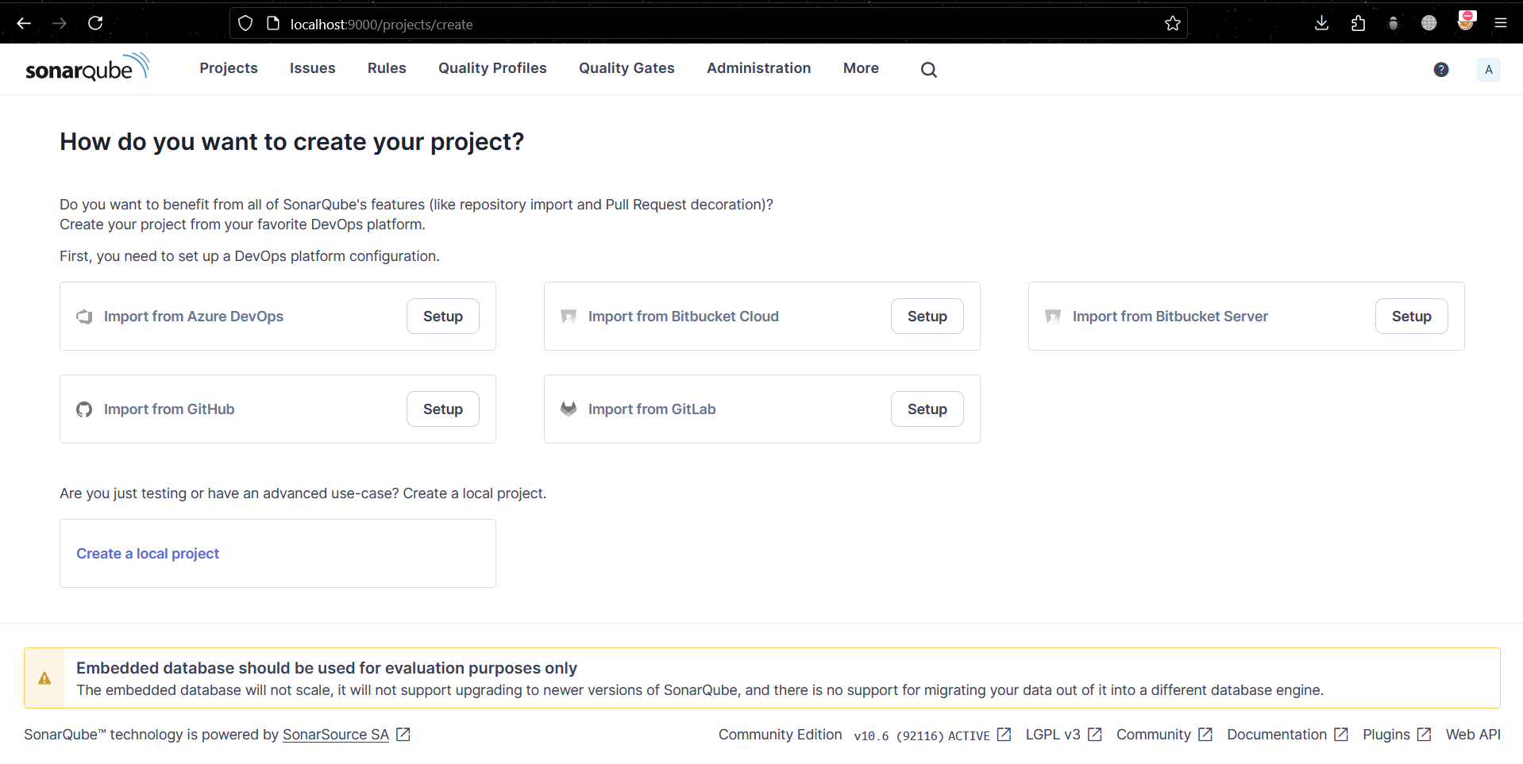Select Create a local project
This screenshot has width=1523, height=764.
coord(148,554)
